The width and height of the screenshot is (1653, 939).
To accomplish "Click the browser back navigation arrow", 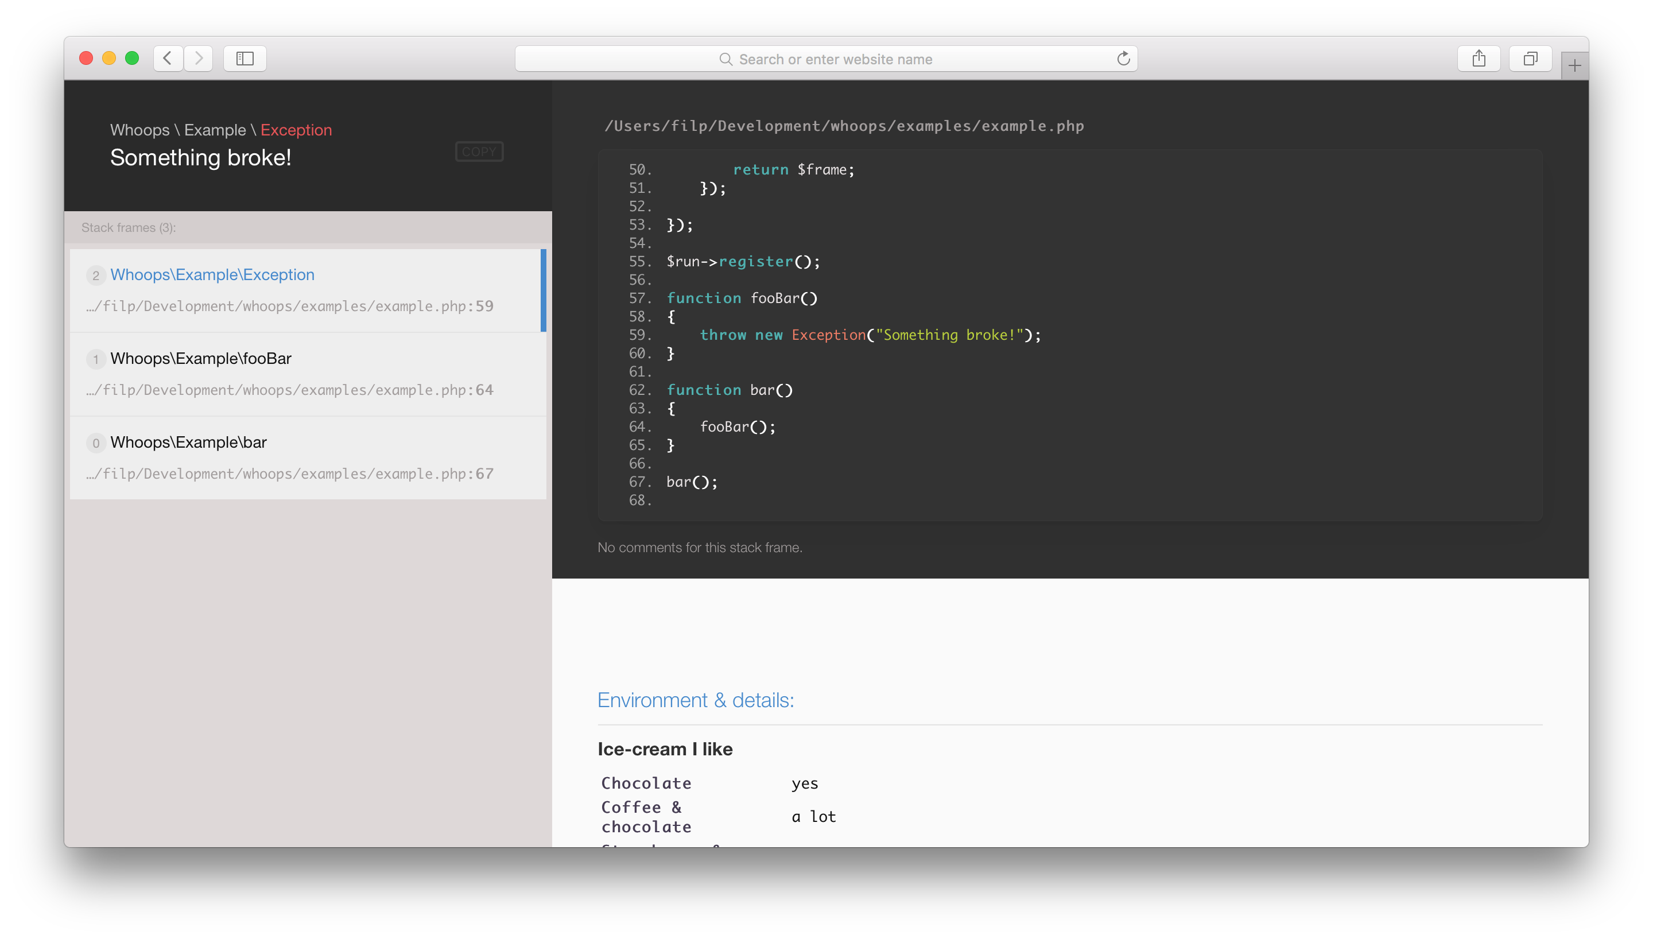I will (167, 59).
